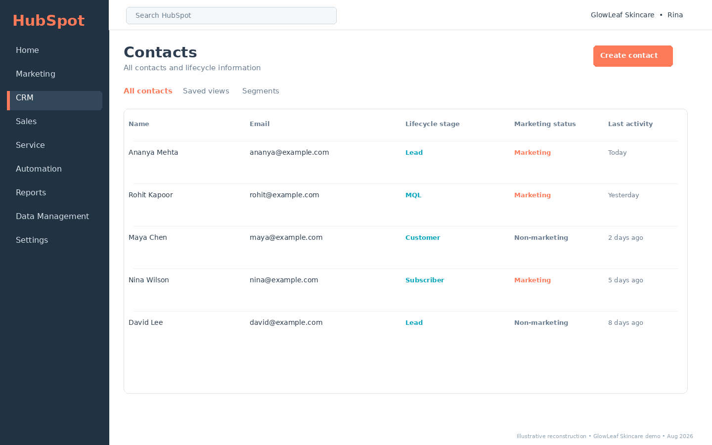Open contact Rohit Kapoor

click(151, 195)
